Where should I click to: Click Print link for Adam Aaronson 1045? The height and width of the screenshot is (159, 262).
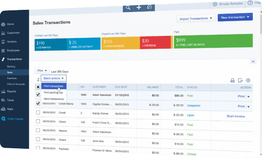pyautogui.click(x=241, y=96)
